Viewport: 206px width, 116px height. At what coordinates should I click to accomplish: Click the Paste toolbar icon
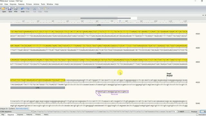click(45, 9)
